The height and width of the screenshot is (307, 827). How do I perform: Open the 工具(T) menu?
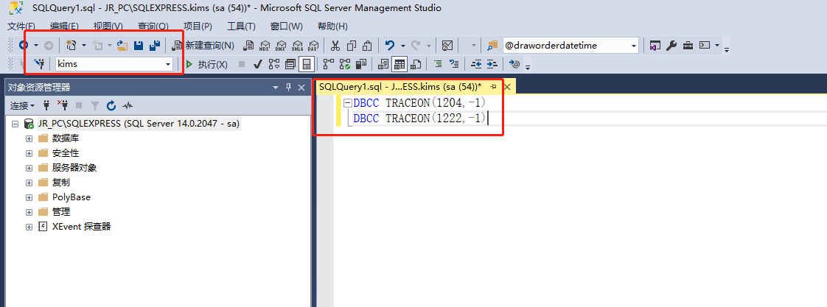pyautogui.click(x=241, y=27)
